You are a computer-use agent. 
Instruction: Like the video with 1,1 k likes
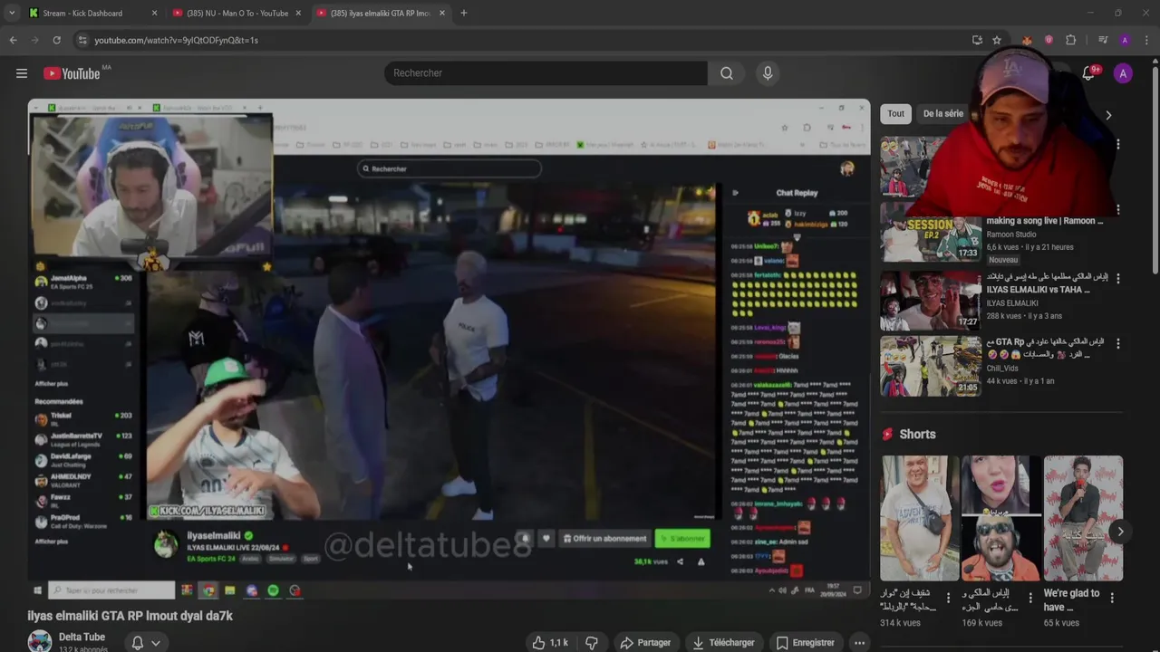tap(550, 643)
